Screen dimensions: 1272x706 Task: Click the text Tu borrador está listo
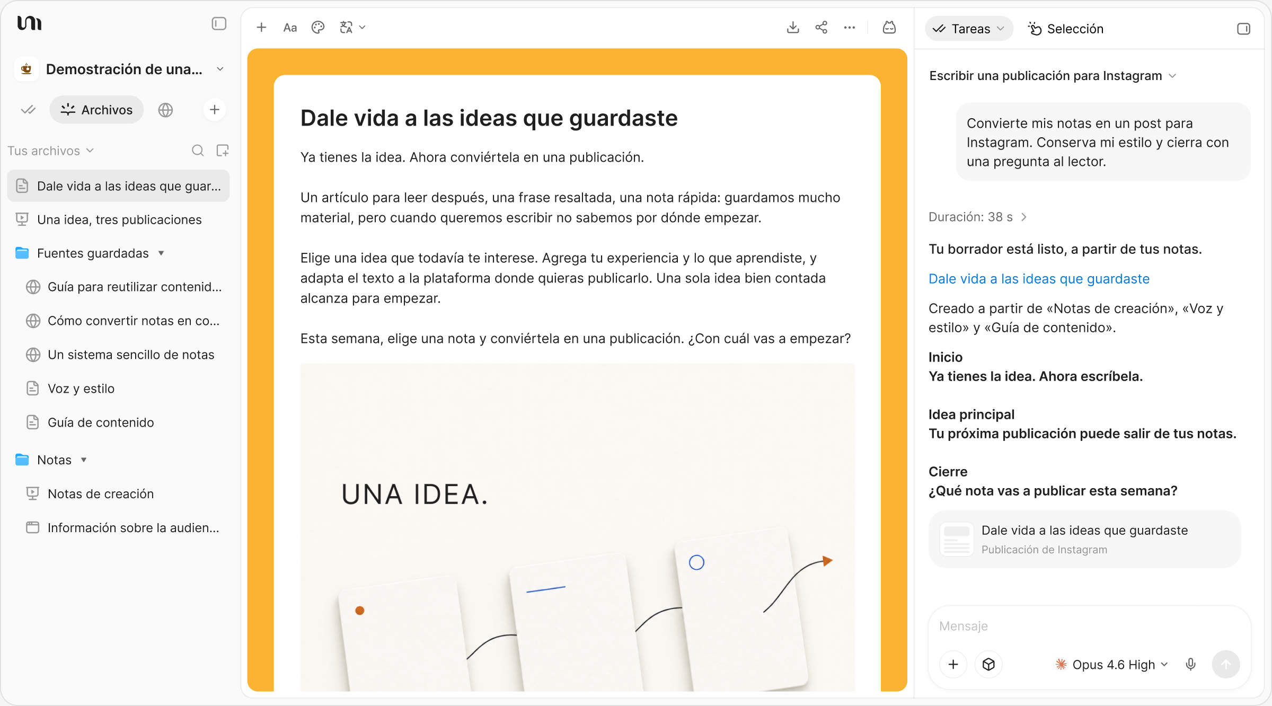point(1065,249)
